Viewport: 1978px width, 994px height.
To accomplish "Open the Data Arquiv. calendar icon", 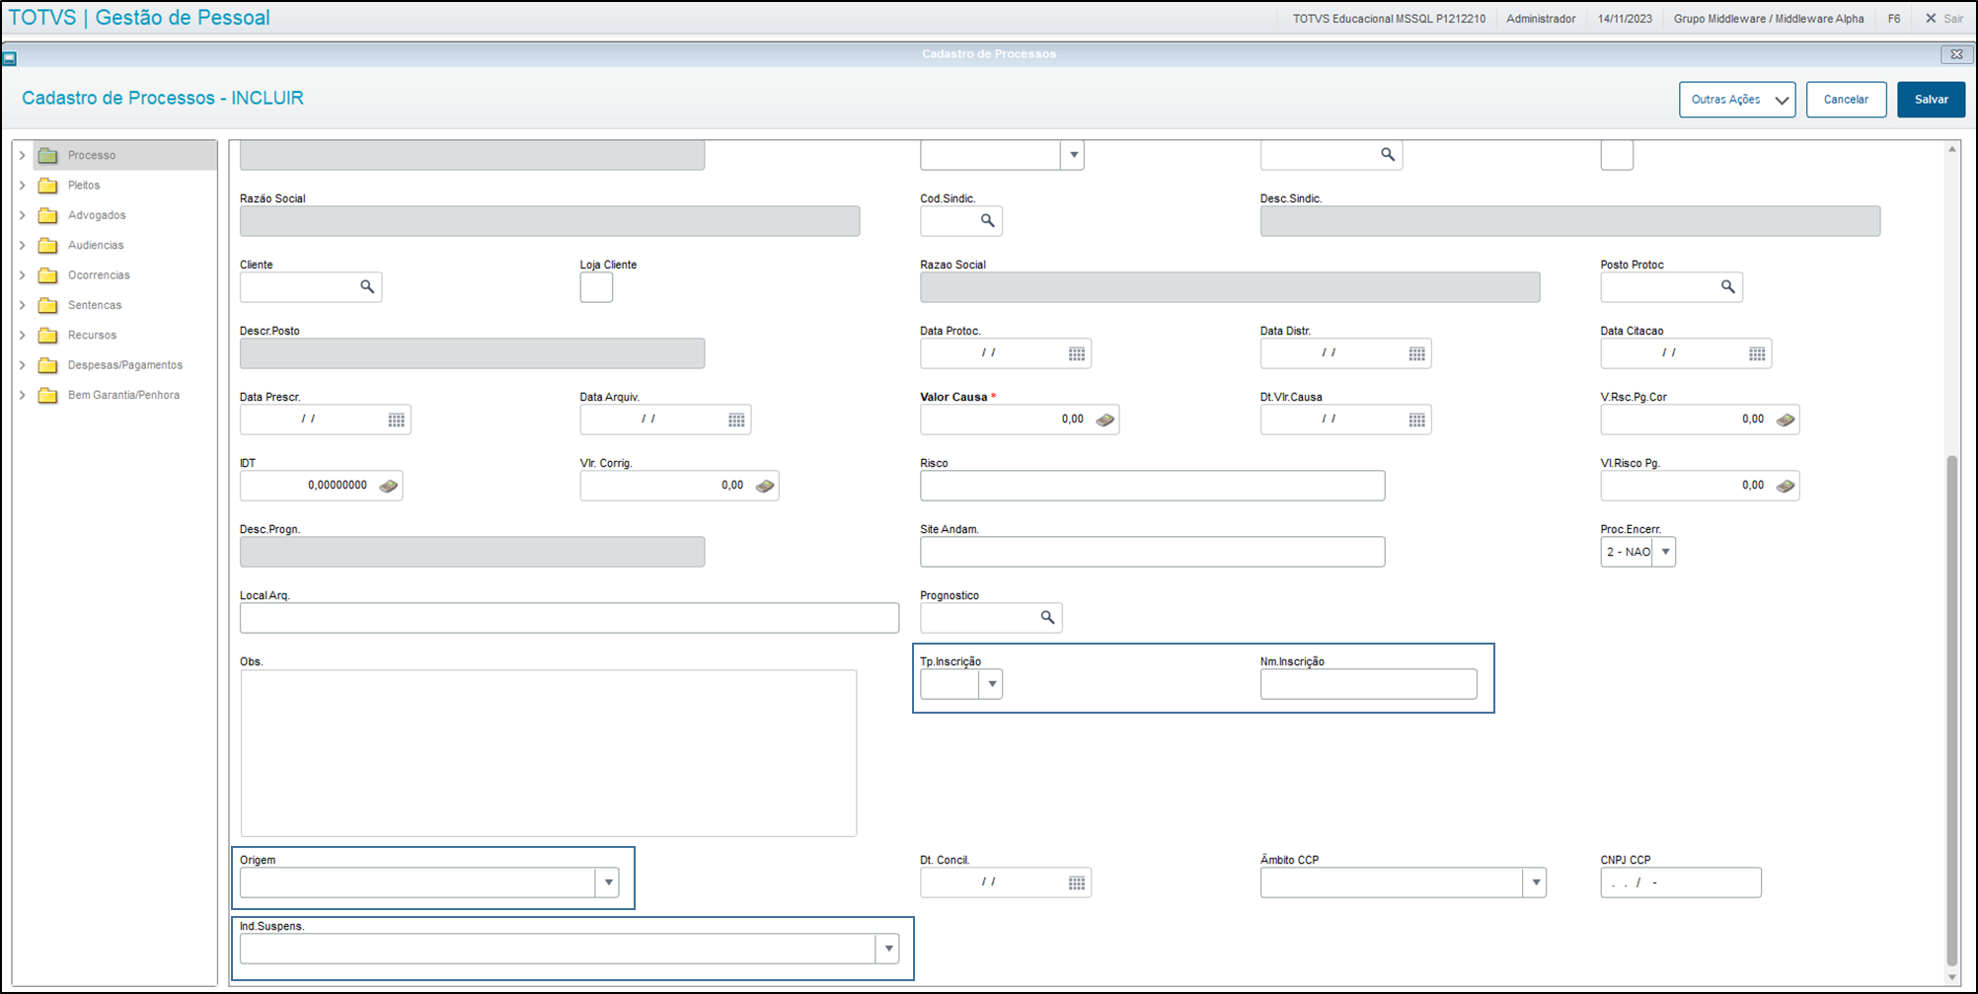I will (736, 420).
